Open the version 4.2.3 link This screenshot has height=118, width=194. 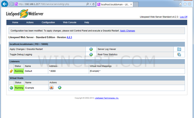click(69, 37)
